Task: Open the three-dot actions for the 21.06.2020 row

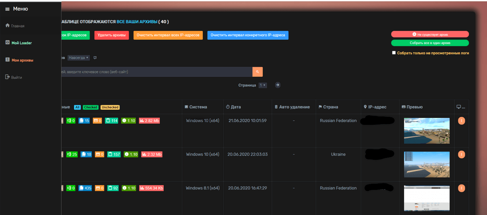Action: coord(462,121)
